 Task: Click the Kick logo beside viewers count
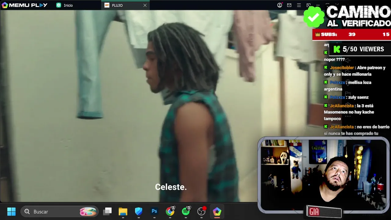click(337, 49)
